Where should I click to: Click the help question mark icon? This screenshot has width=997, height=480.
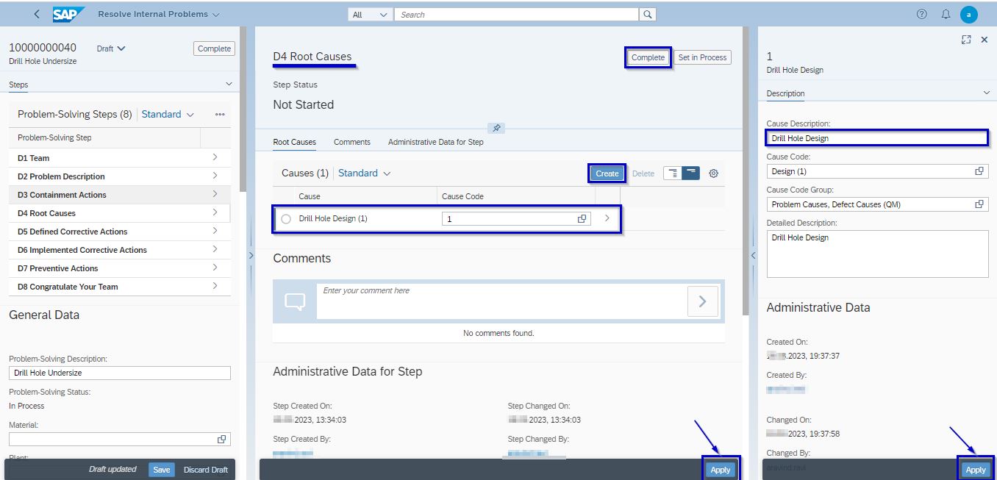(921, 13)
